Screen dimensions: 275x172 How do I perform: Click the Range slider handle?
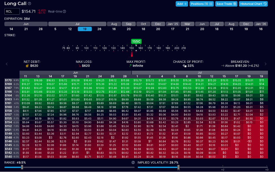(23, 167)
